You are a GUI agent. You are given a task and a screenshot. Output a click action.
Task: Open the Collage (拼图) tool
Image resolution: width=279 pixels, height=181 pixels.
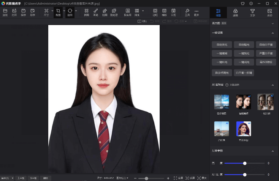pyautogui.click(x=86, y=12)
